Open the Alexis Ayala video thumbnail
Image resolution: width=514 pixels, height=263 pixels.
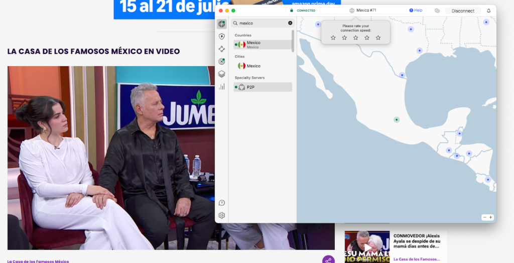pyautogui.click(x=367, y=247)
